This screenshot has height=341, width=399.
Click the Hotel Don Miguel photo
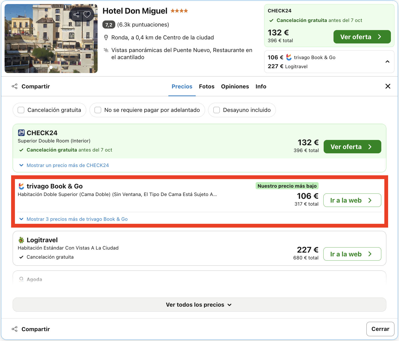[51, 38]
